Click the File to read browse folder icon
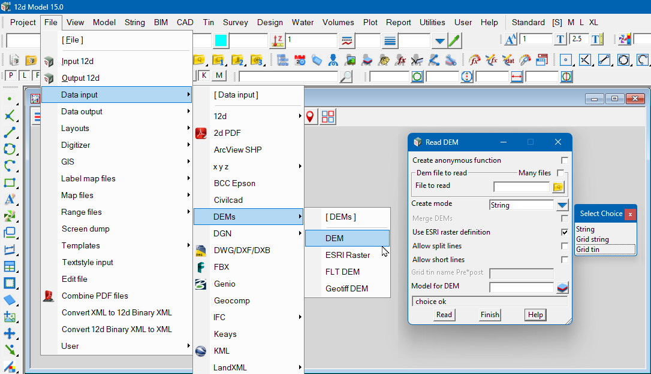The image size is (651, 374). tap(558, 187)
